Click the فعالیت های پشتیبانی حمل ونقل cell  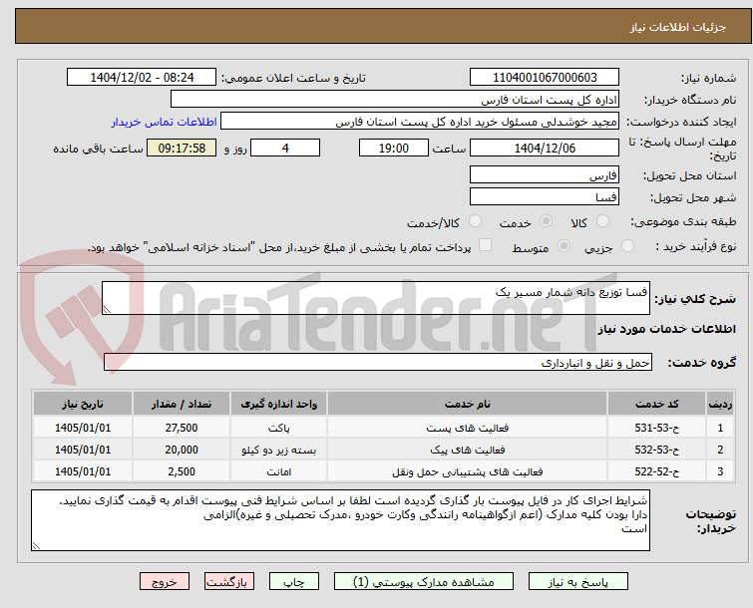468,471
